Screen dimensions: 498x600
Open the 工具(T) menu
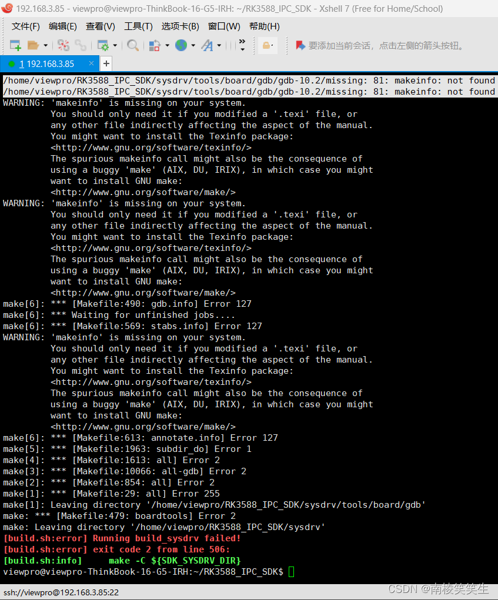point(138,26)
